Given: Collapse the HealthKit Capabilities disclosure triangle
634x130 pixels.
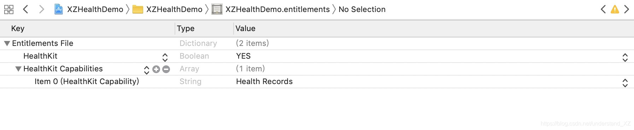Looking at the screenshot, I should (18, 69).
